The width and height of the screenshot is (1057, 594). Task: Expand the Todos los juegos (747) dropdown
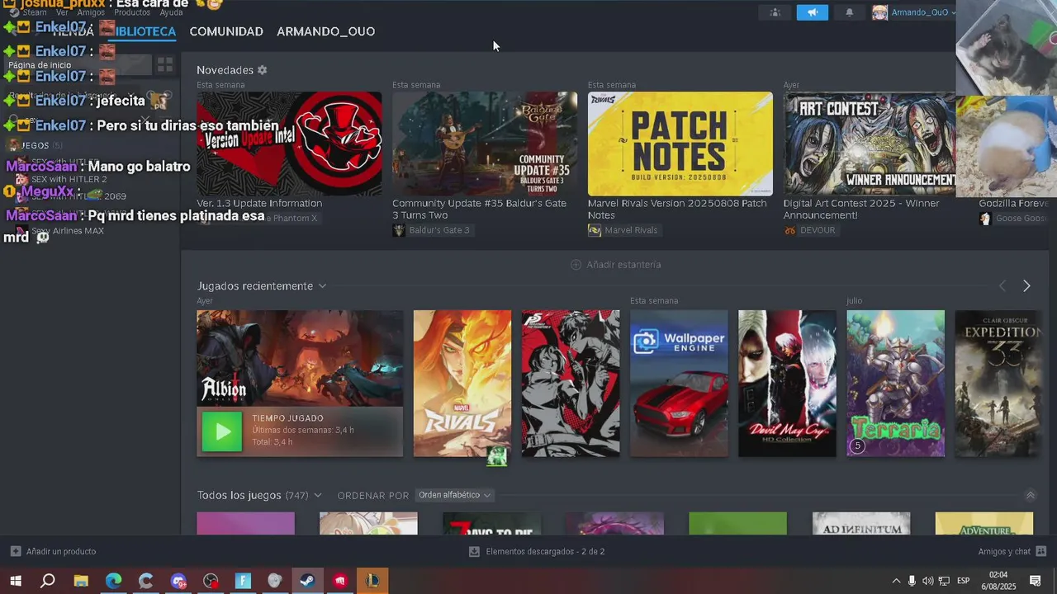(317, 496)
